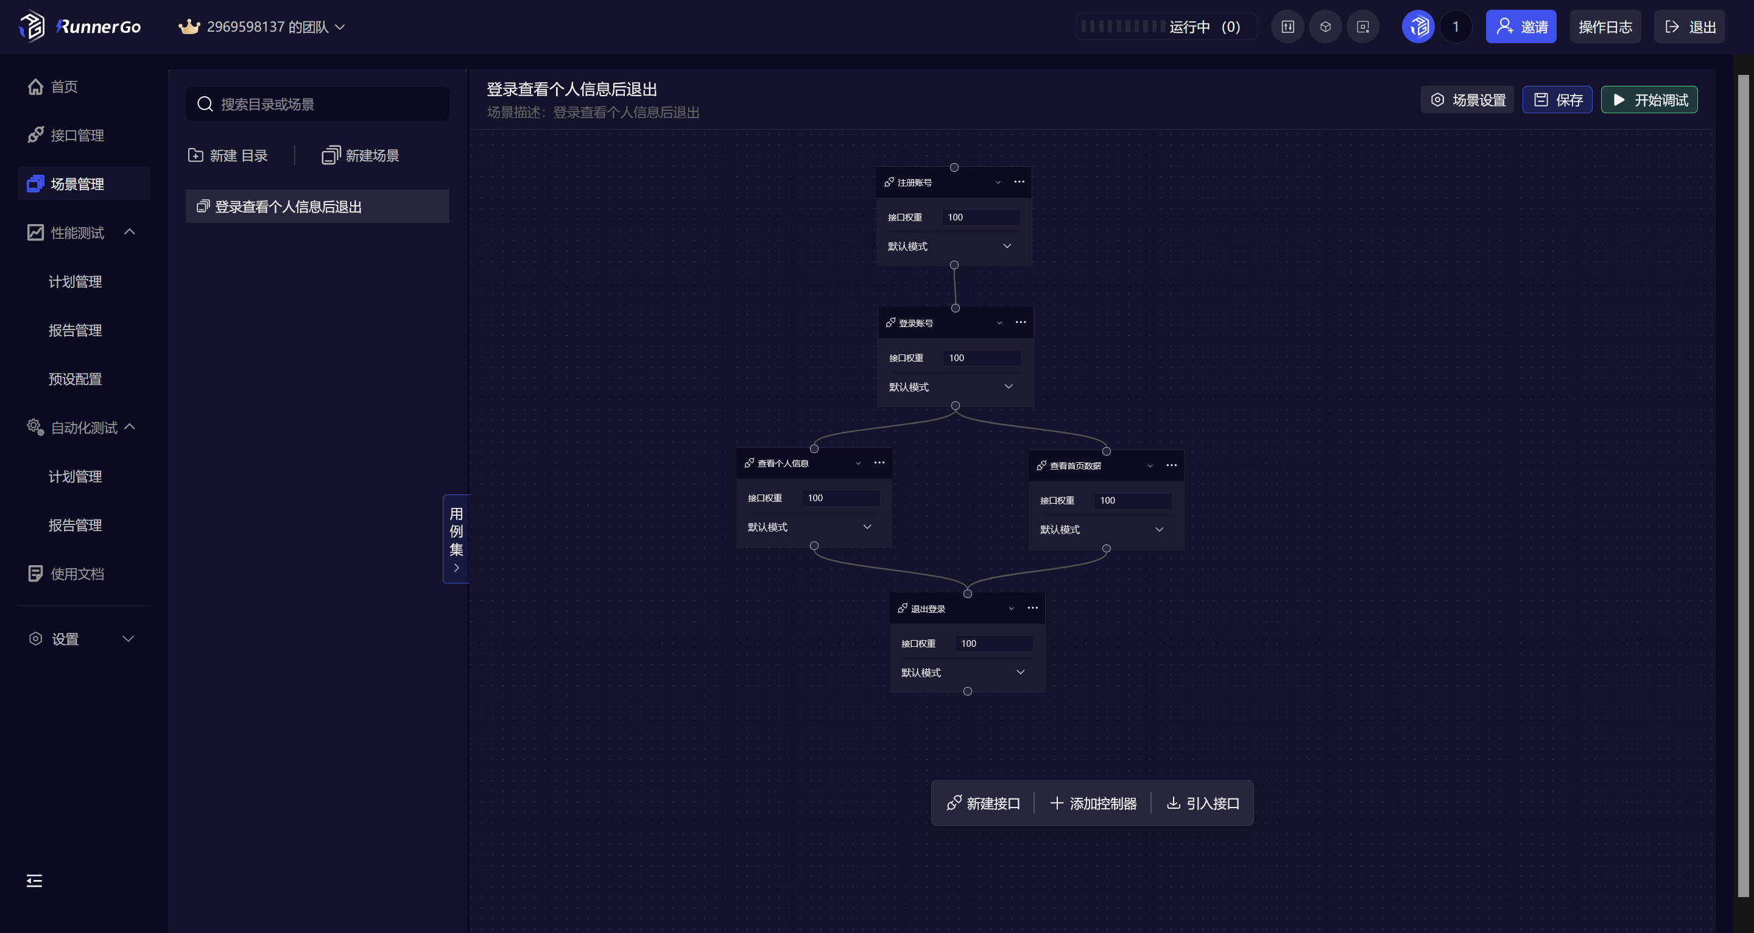Select 场景管理 in sidebar

point(84,184)
